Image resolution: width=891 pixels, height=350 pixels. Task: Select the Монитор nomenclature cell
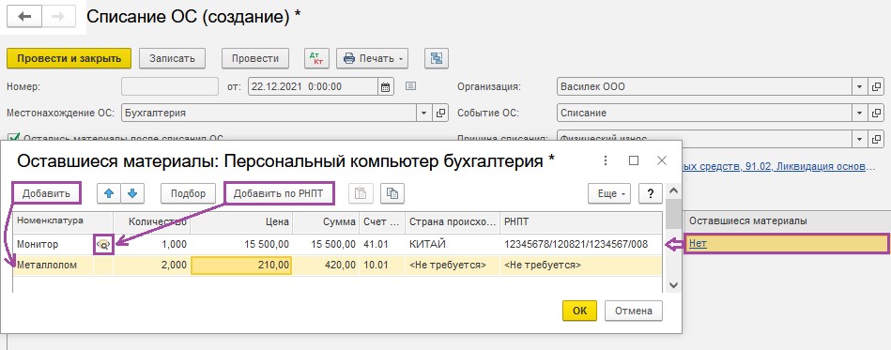point(54,245)
